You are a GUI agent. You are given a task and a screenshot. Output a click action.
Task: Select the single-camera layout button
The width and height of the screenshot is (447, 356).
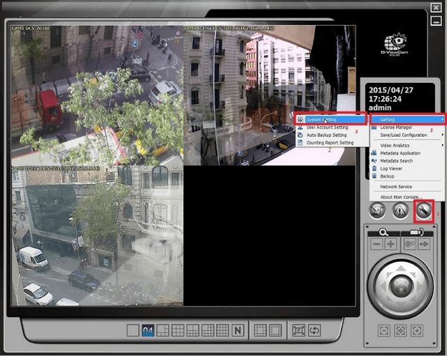(x=133, y=330)
